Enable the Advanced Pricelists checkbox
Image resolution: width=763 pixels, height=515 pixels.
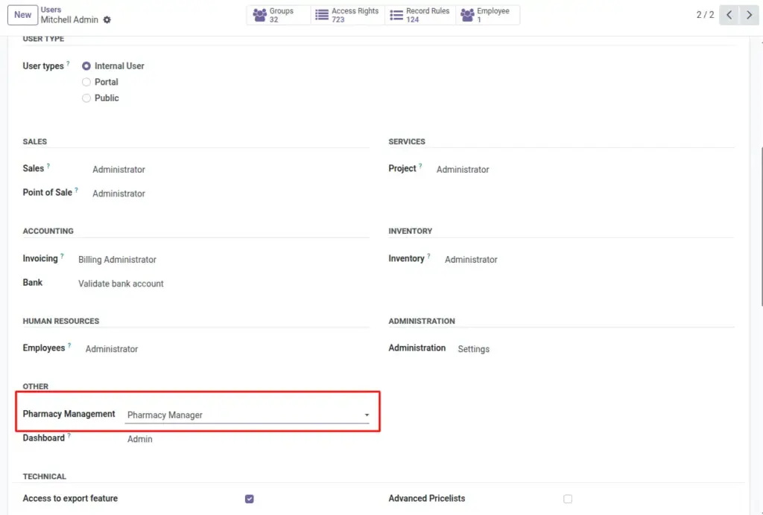tap(567, 499)
